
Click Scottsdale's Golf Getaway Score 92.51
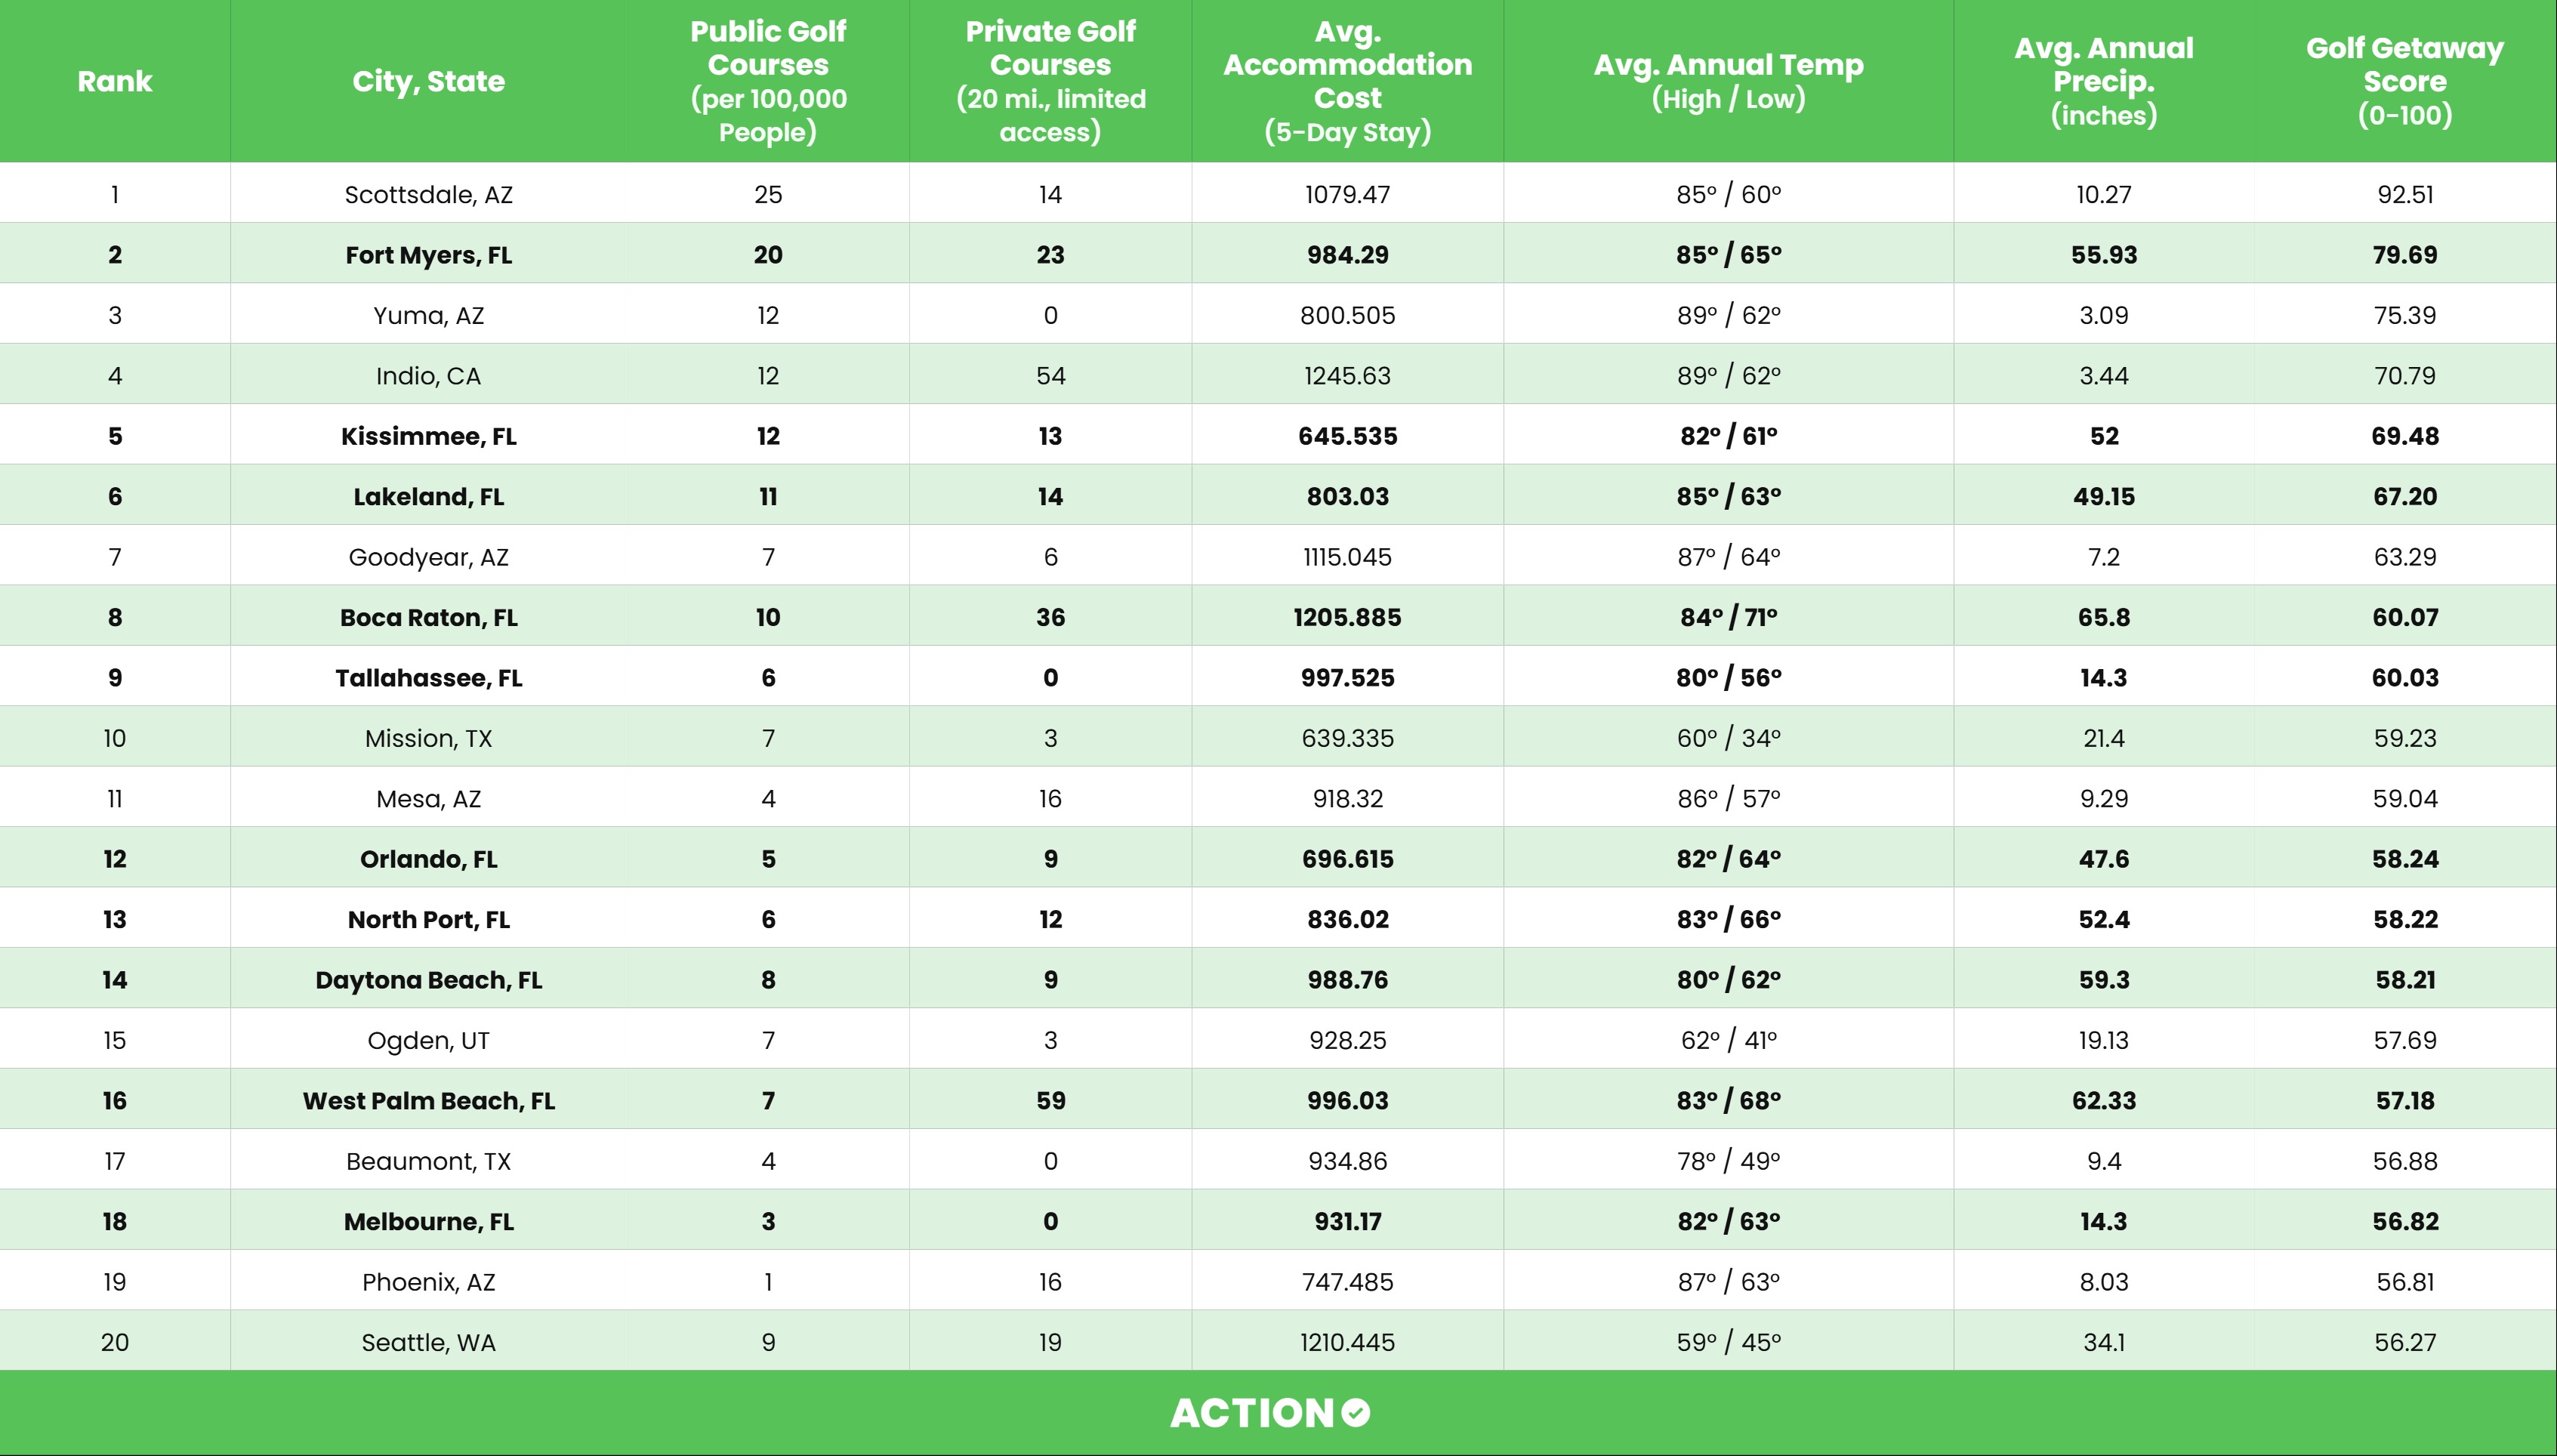pyautogui.click(x=2405, y=194)
